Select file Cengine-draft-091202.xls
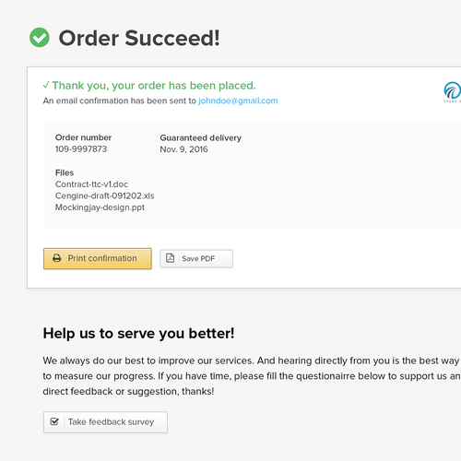 pyautogui.click(x=105, y=195)
